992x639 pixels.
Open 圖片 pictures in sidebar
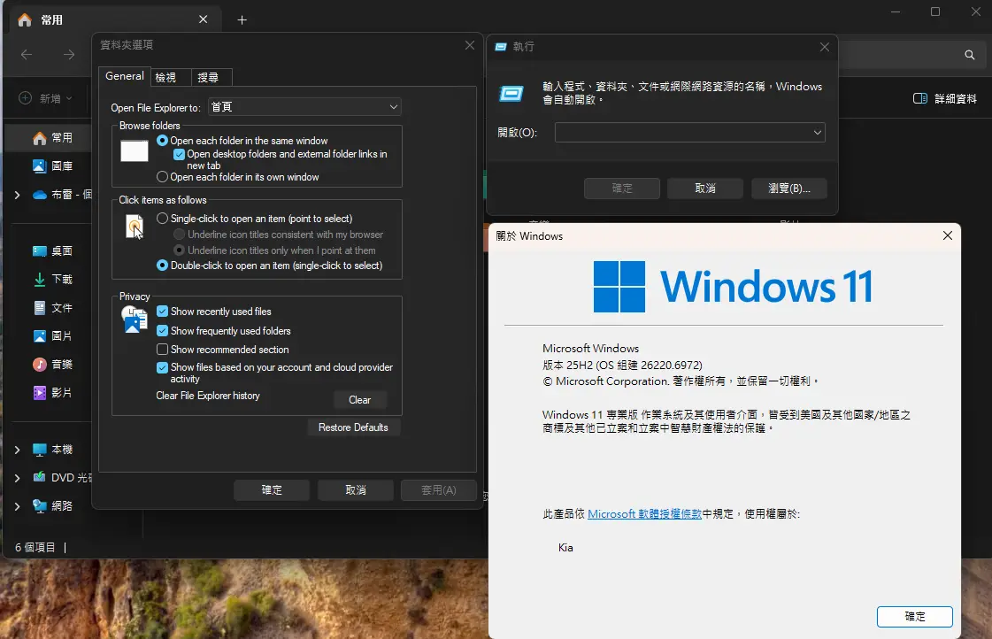click(x=52, y=336)
